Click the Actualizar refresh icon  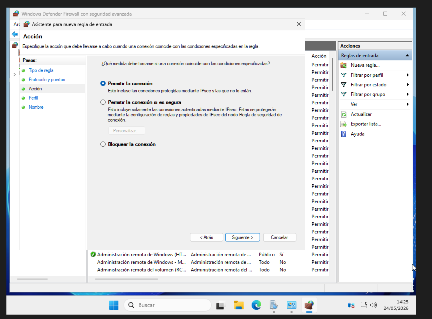click(344, 114)
